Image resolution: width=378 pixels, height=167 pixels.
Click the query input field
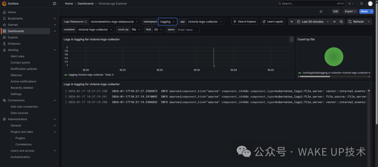coord(188,30)
